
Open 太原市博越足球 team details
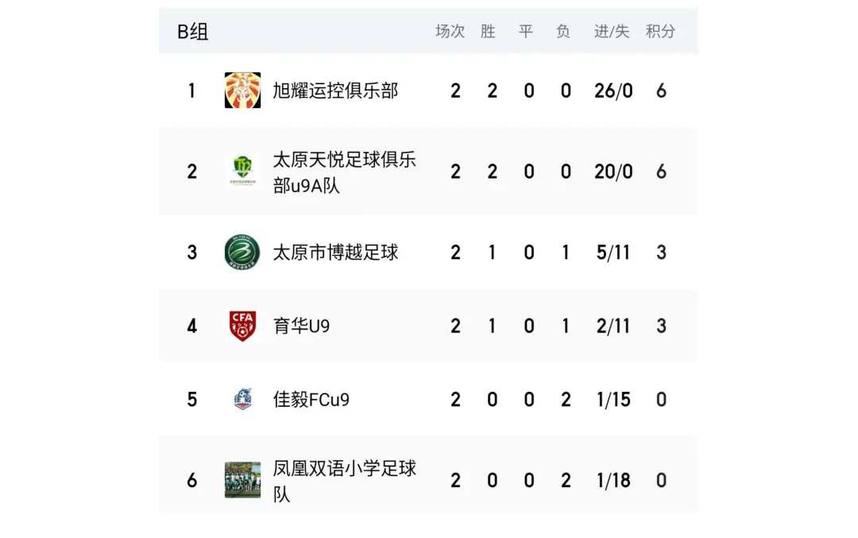[x=335, y=252]
